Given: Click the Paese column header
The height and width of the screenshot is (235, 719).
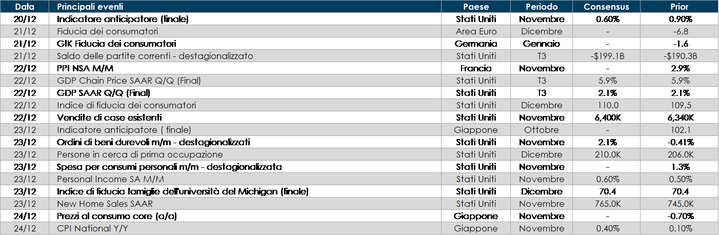Looking at the screenshot, I should pyautogui.click(x=476, y=7).
